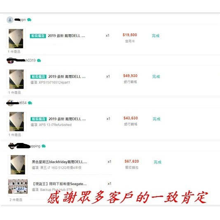The image size is (220, 220).
Task: Open the $43,630 order laptop thumbnail
Action: coord(17,122)
